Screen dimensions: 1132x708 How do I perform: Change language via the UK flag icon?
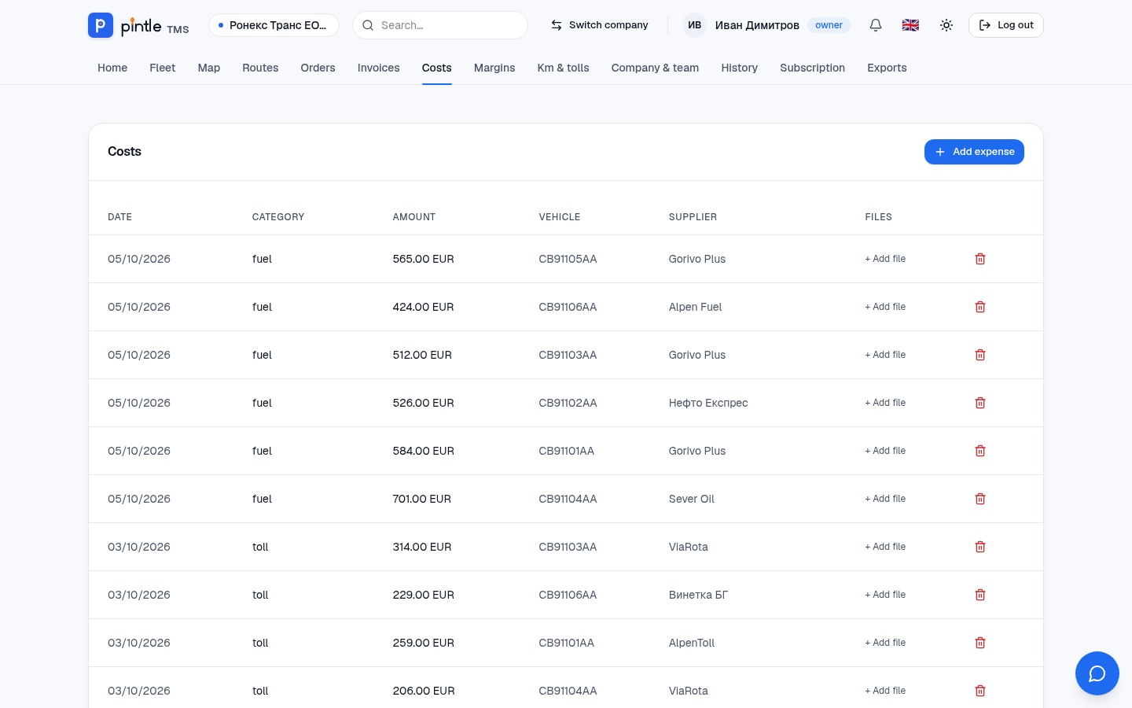(910, 25)
